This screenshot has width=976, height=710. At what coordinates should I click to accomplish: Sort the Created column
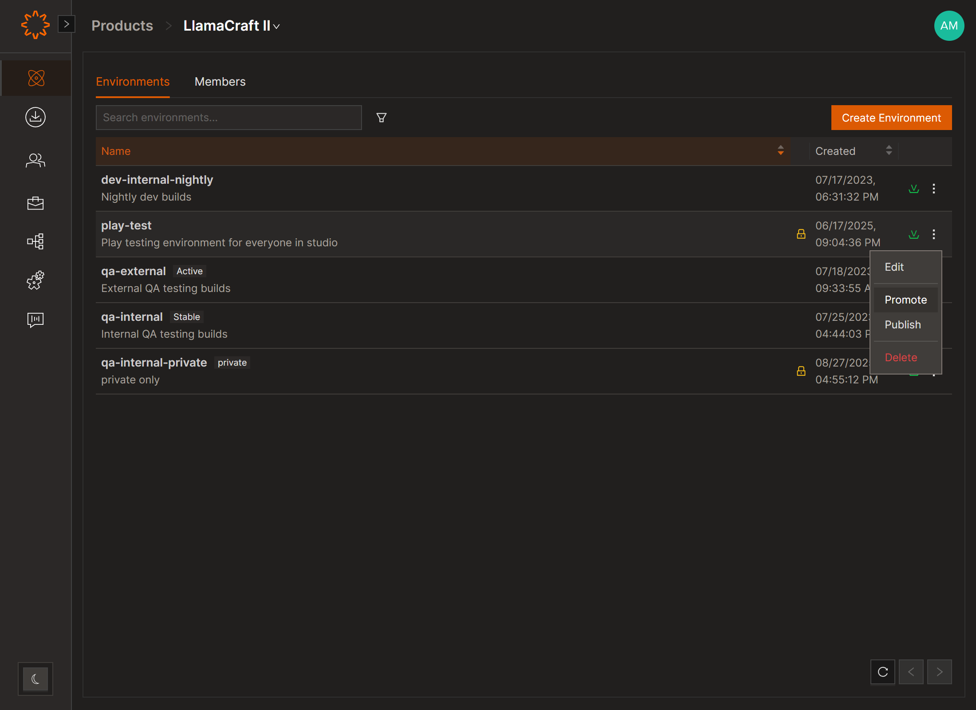(889, 151)
